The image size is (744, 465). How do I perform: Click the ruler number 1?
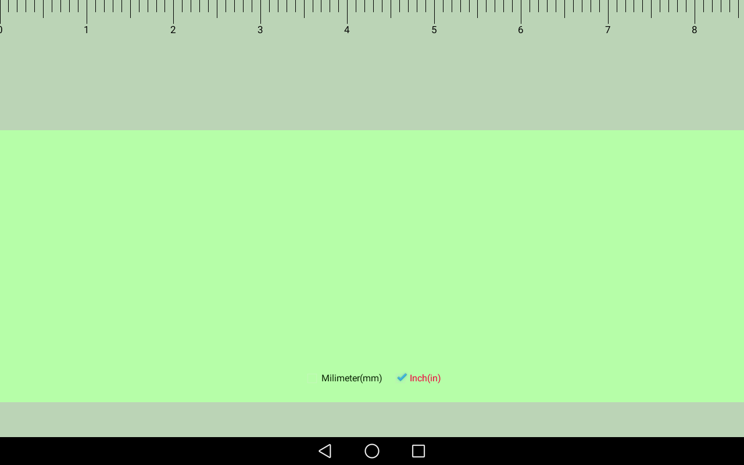click(86, 30)
